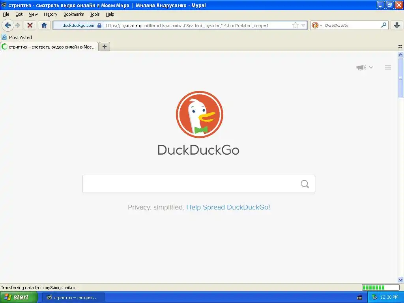Open the Tools menu

coord(95,14)
